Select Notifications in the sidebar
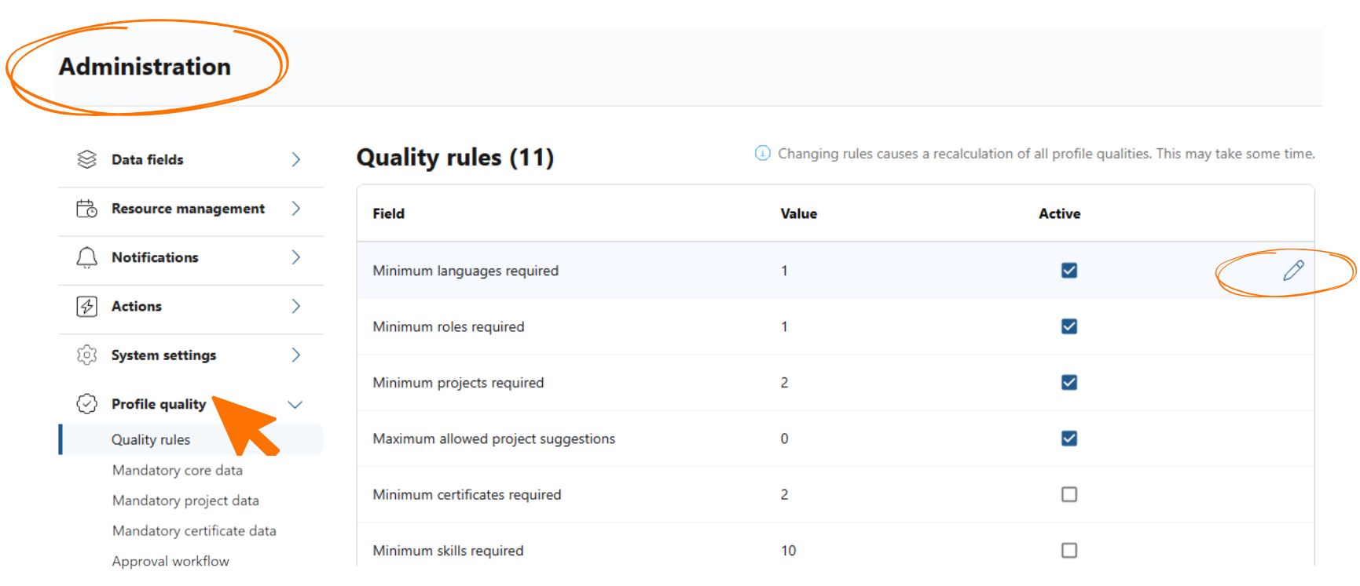Viewport: 1360px width, 586px height. coord(191,257)
